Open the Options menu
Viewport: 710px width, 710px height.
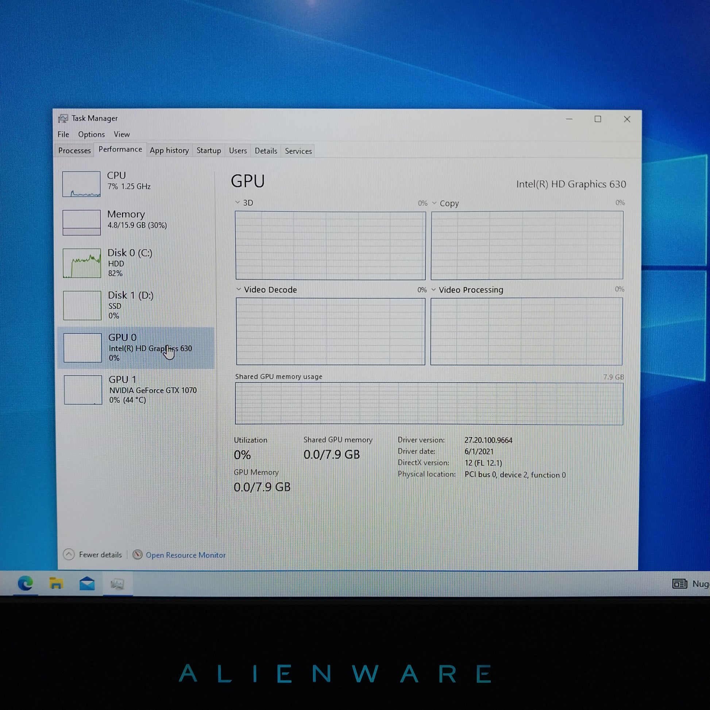(92, 135)
